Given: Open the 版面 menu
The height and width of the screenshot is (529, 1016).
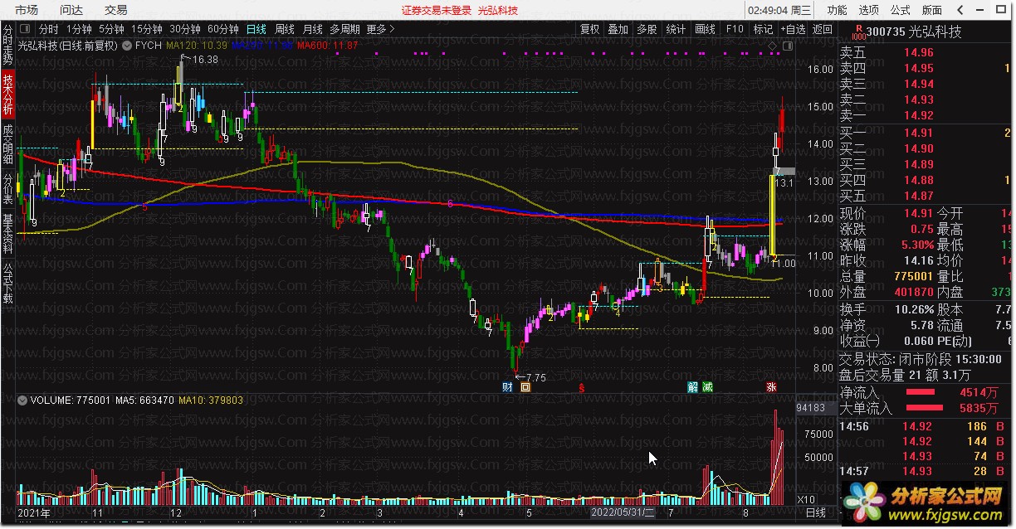Looking at the screenshot, I should coord(931,10).
